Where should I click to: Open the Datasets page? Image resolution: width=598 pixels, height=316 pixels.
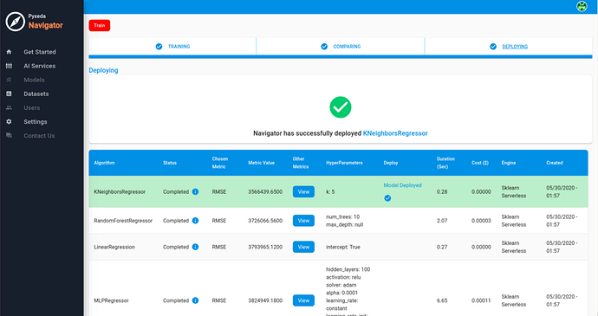tap(36, 94)
